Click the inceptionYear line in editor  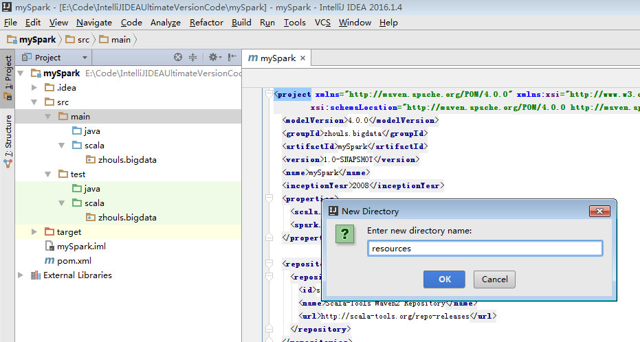[x=363, y=185]
